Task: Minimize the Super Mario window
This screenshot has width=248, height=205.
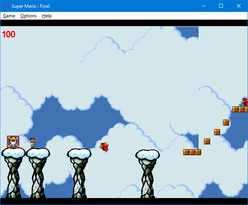Action: tap(204, 6)
